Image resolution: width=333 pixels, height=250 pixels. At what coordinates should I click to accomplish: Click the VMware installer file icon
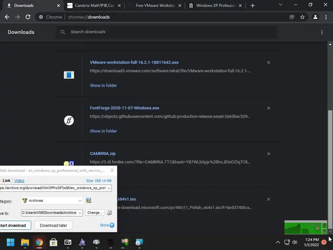[69, 75]
